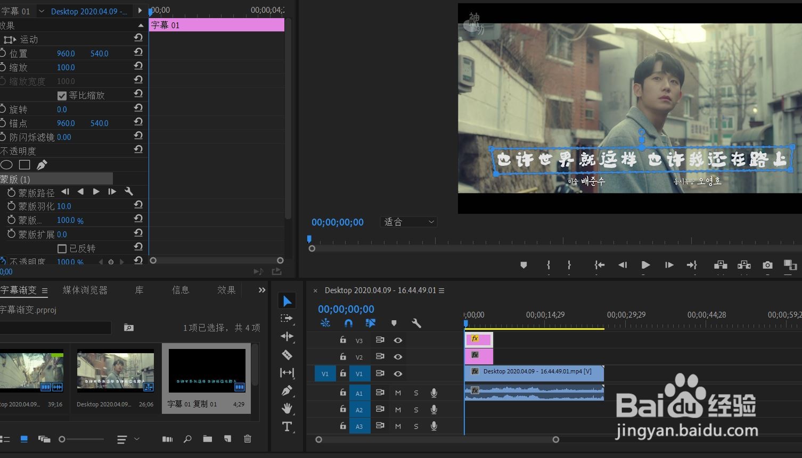This screenshot has height=458, width=802.
Task: Open 字幕渐变 panel menu
Action: click(45, 290)
